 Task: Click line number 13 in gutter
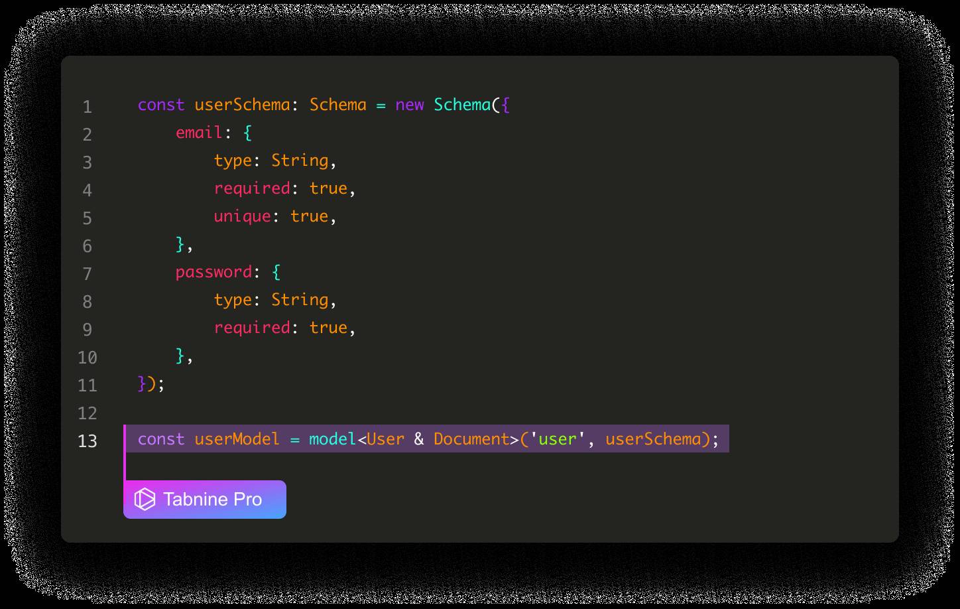click(x=88, y=441)
